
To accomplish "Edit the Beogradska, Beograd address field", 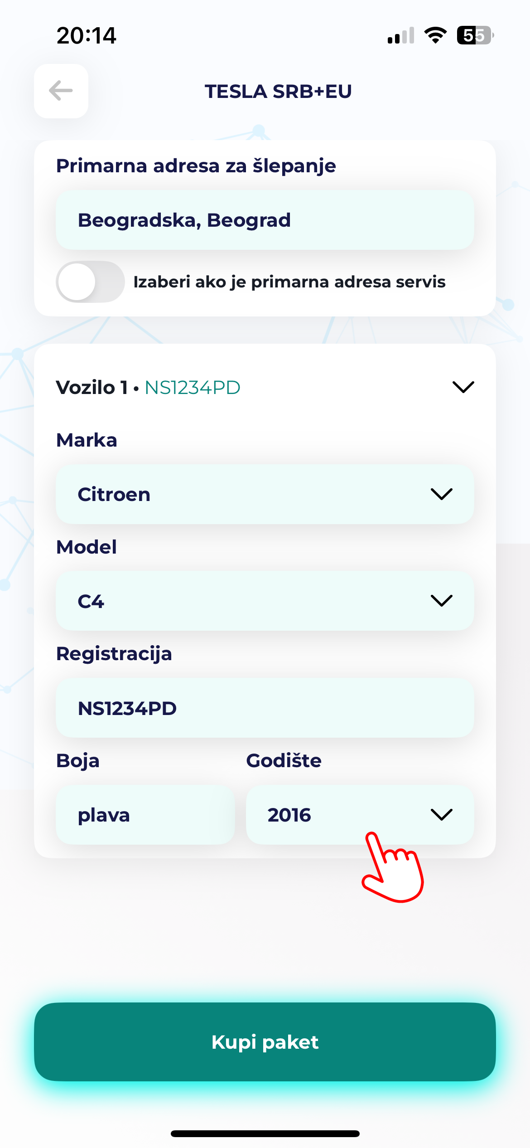I will point(265,220).
